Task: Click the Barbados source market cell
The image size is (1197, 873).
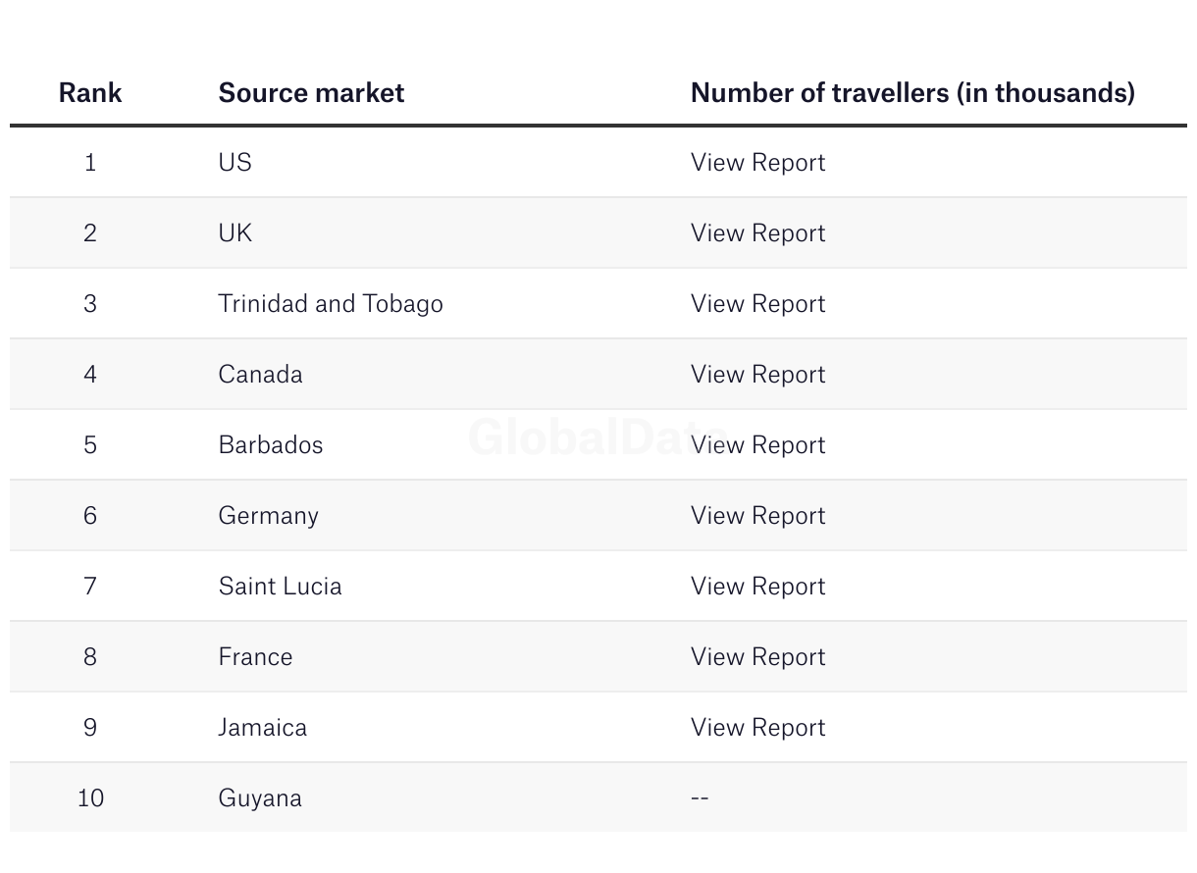Action: [270, 445]
